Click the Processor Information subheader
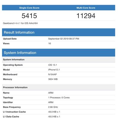Image resolution: width=118 pixels, height=118 pixels. click(x=58, y=87)
